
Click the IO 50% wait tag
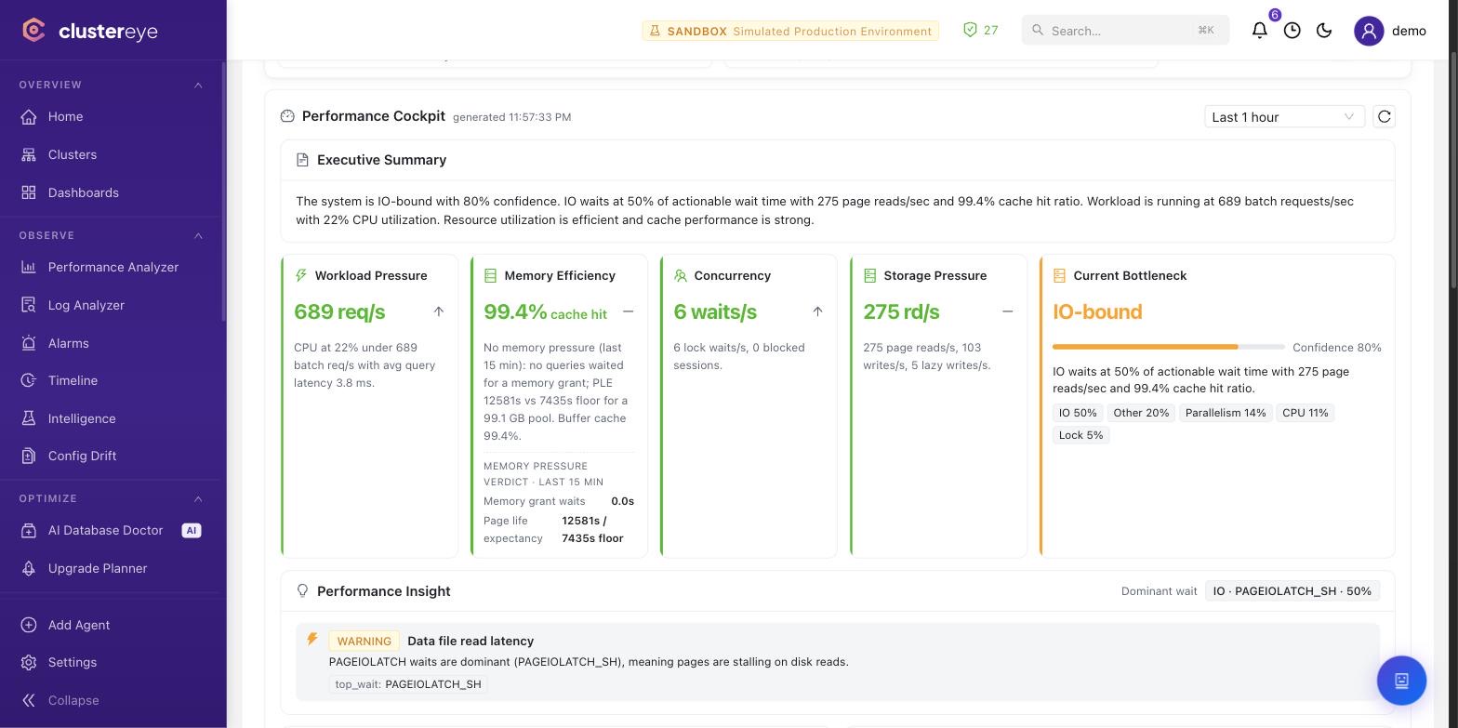coord(1078,413)
